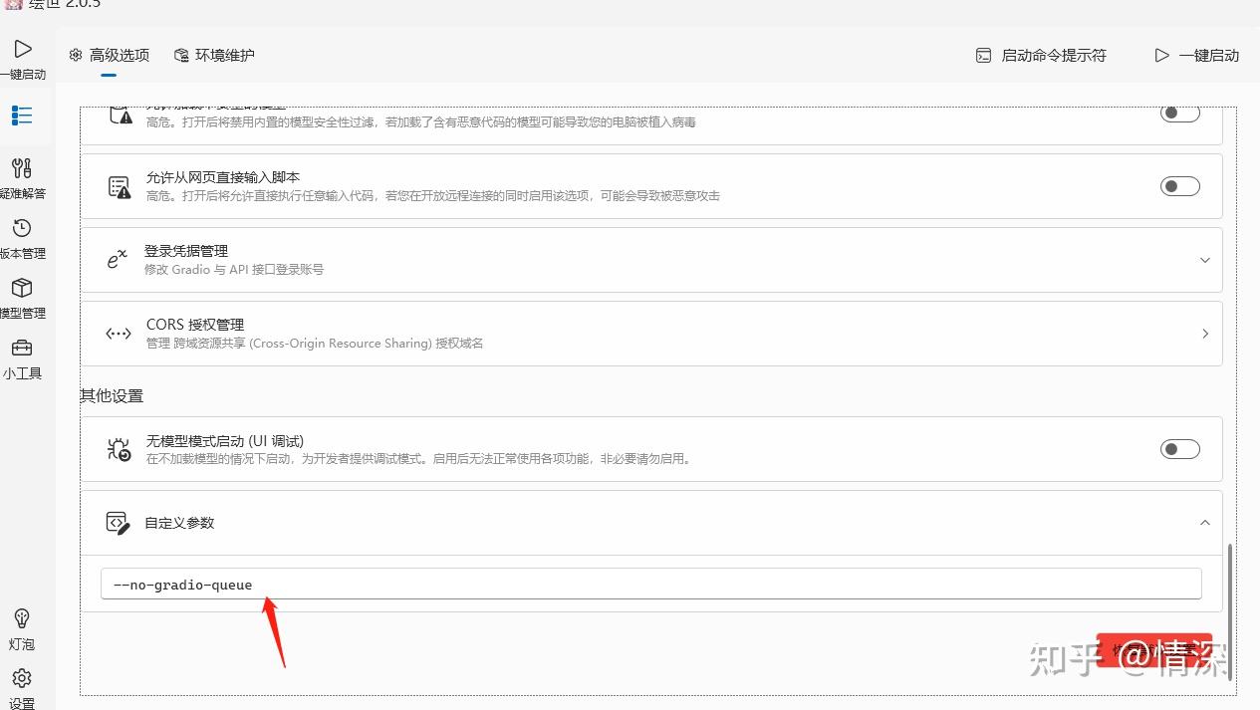Toggle 无模型模式启动 (UI 调试)
The width and height of the screenshot is (1260, 710).
[x=1179, y=449]
